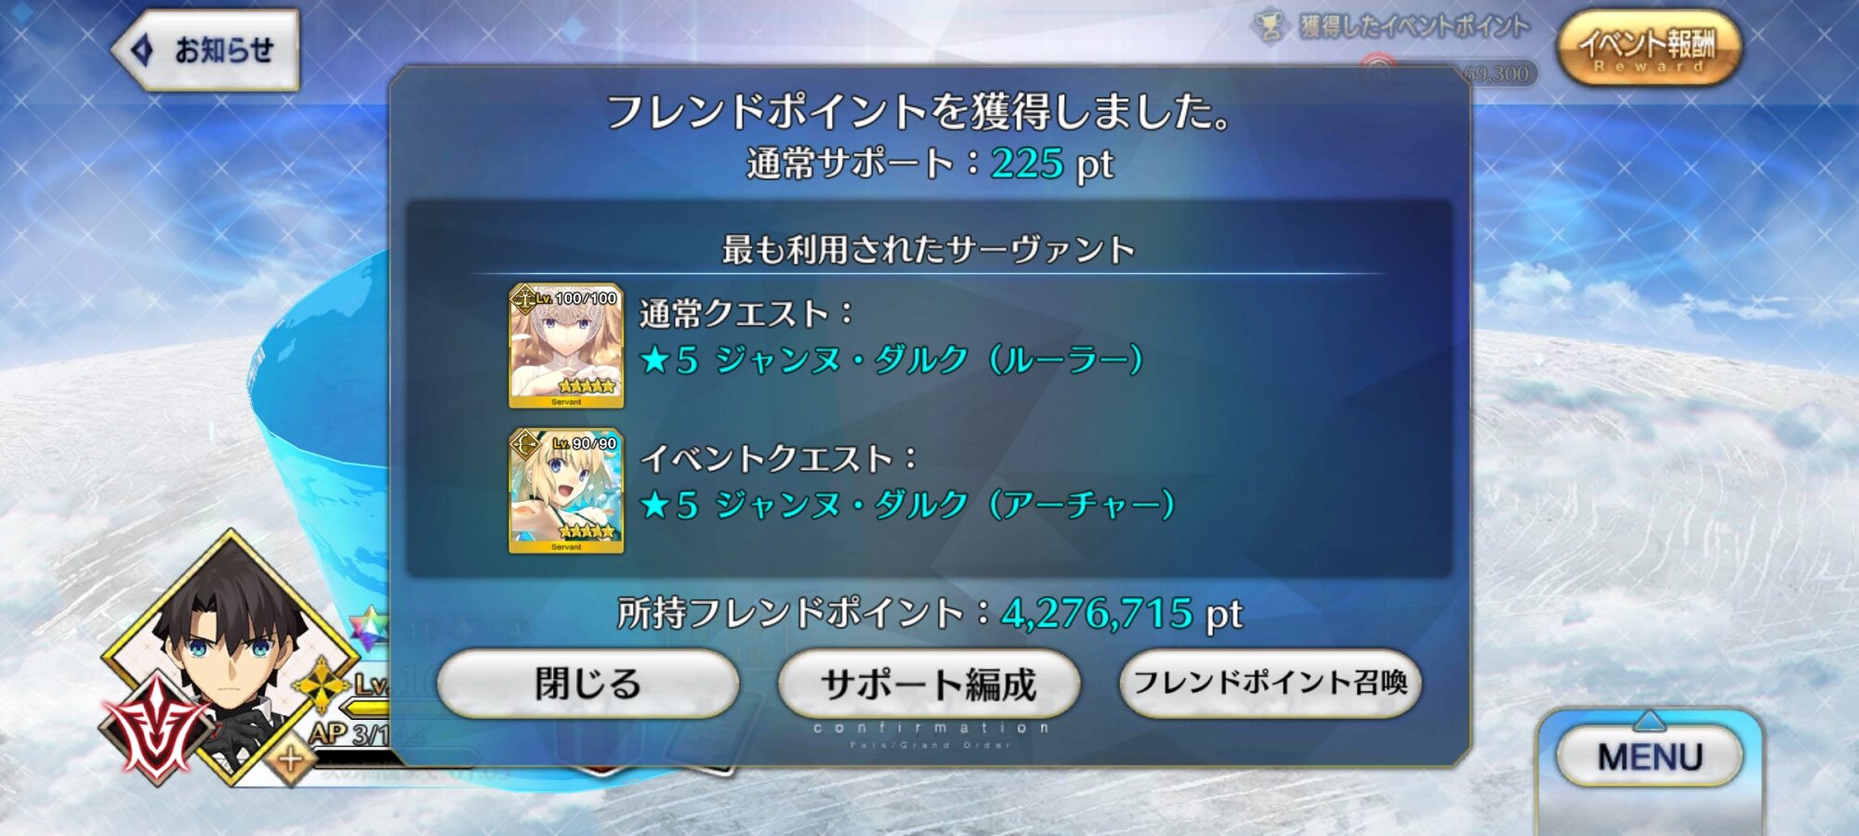Tap the blue diamond arrow on お知らせ

(142, 49)
